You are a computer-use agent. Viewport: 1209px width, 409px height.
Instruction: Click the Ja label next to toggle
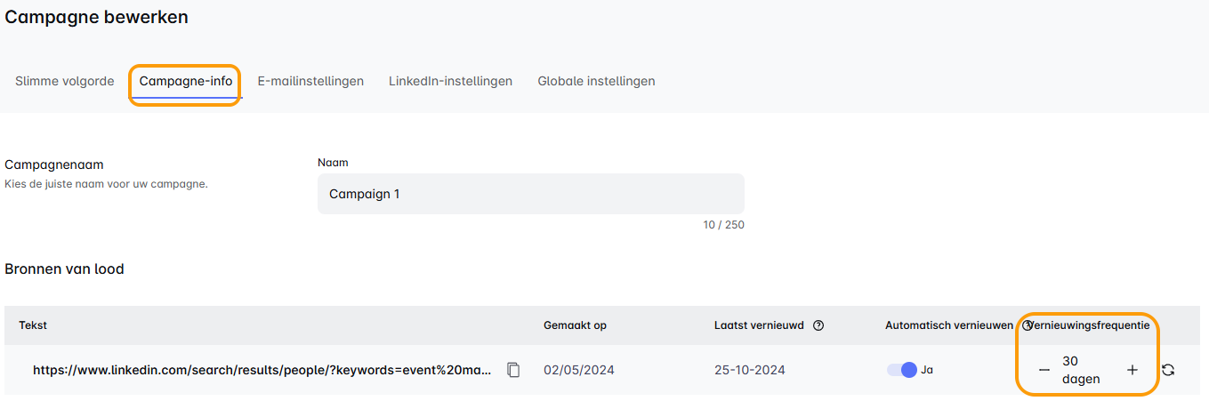[x=927, y=370]
